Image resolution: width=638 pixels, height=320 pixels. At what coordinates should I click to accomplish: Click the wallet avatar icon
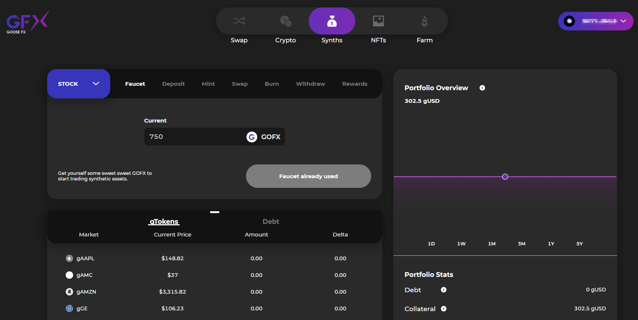point(569,21)
